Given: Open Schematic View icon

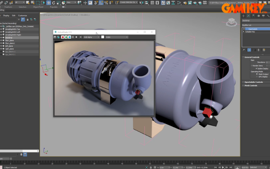Looking at the screenshot, I should coord(179,3).
